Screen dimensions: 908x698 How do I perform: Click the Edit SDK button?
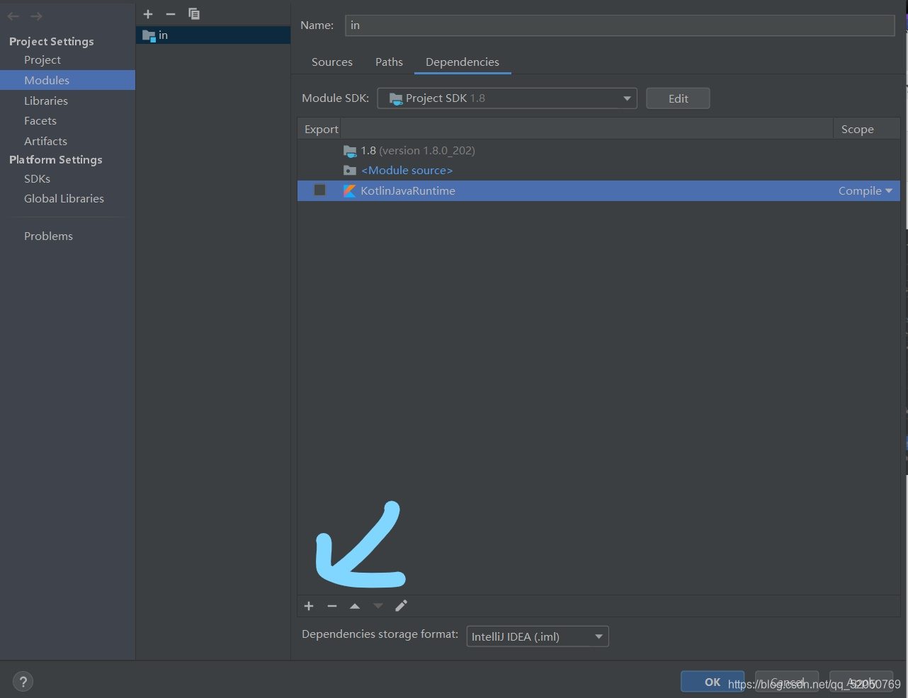pos(678,98)
